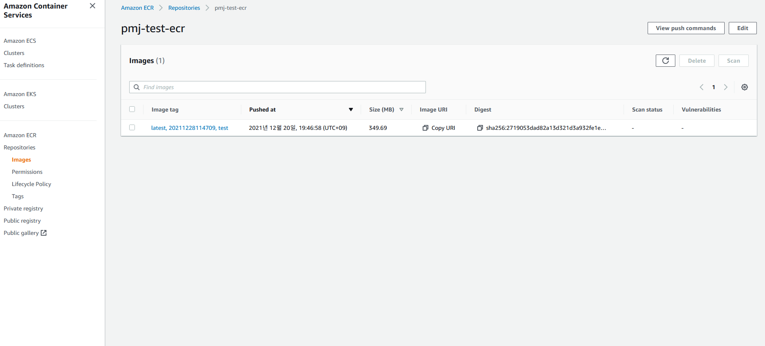The image size is (765, 346).
Task: Open Task definitions in sidebar
Action: pyautogui.click(x=24, y=65)
